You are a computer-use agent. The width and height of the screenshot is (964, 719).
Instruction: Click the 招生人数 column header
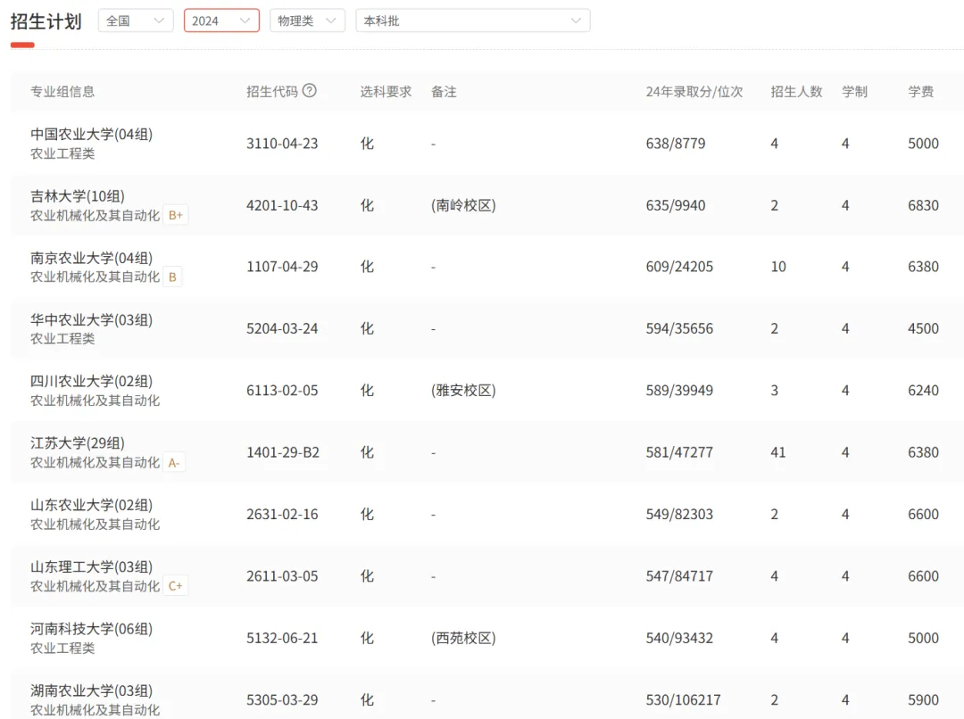click(796, 92)
